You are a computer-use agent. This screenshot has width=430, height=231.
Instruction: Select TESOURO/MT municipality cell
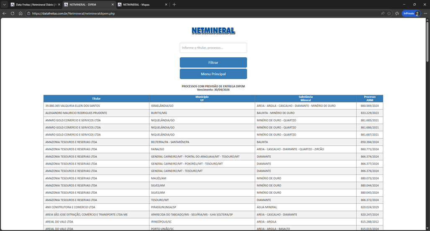tap(202, 200)
